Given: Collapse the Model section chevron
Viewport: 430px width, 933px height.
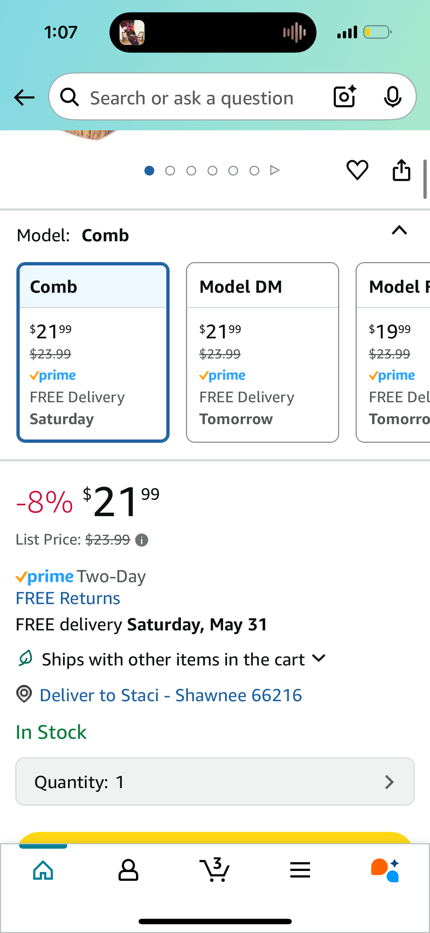Looking at the screenshot, I should [x=399, y=230].
